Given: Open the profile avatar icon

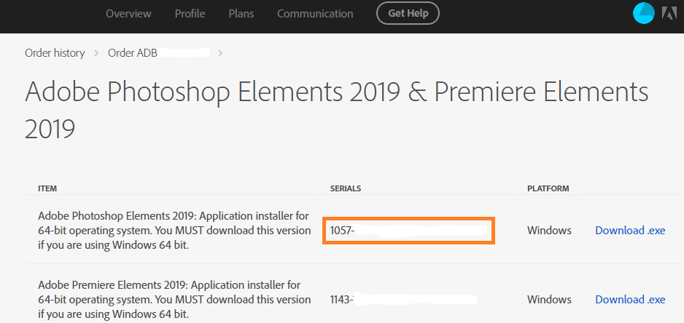Looking at the screenshot, I should click(x=644, y=13).
